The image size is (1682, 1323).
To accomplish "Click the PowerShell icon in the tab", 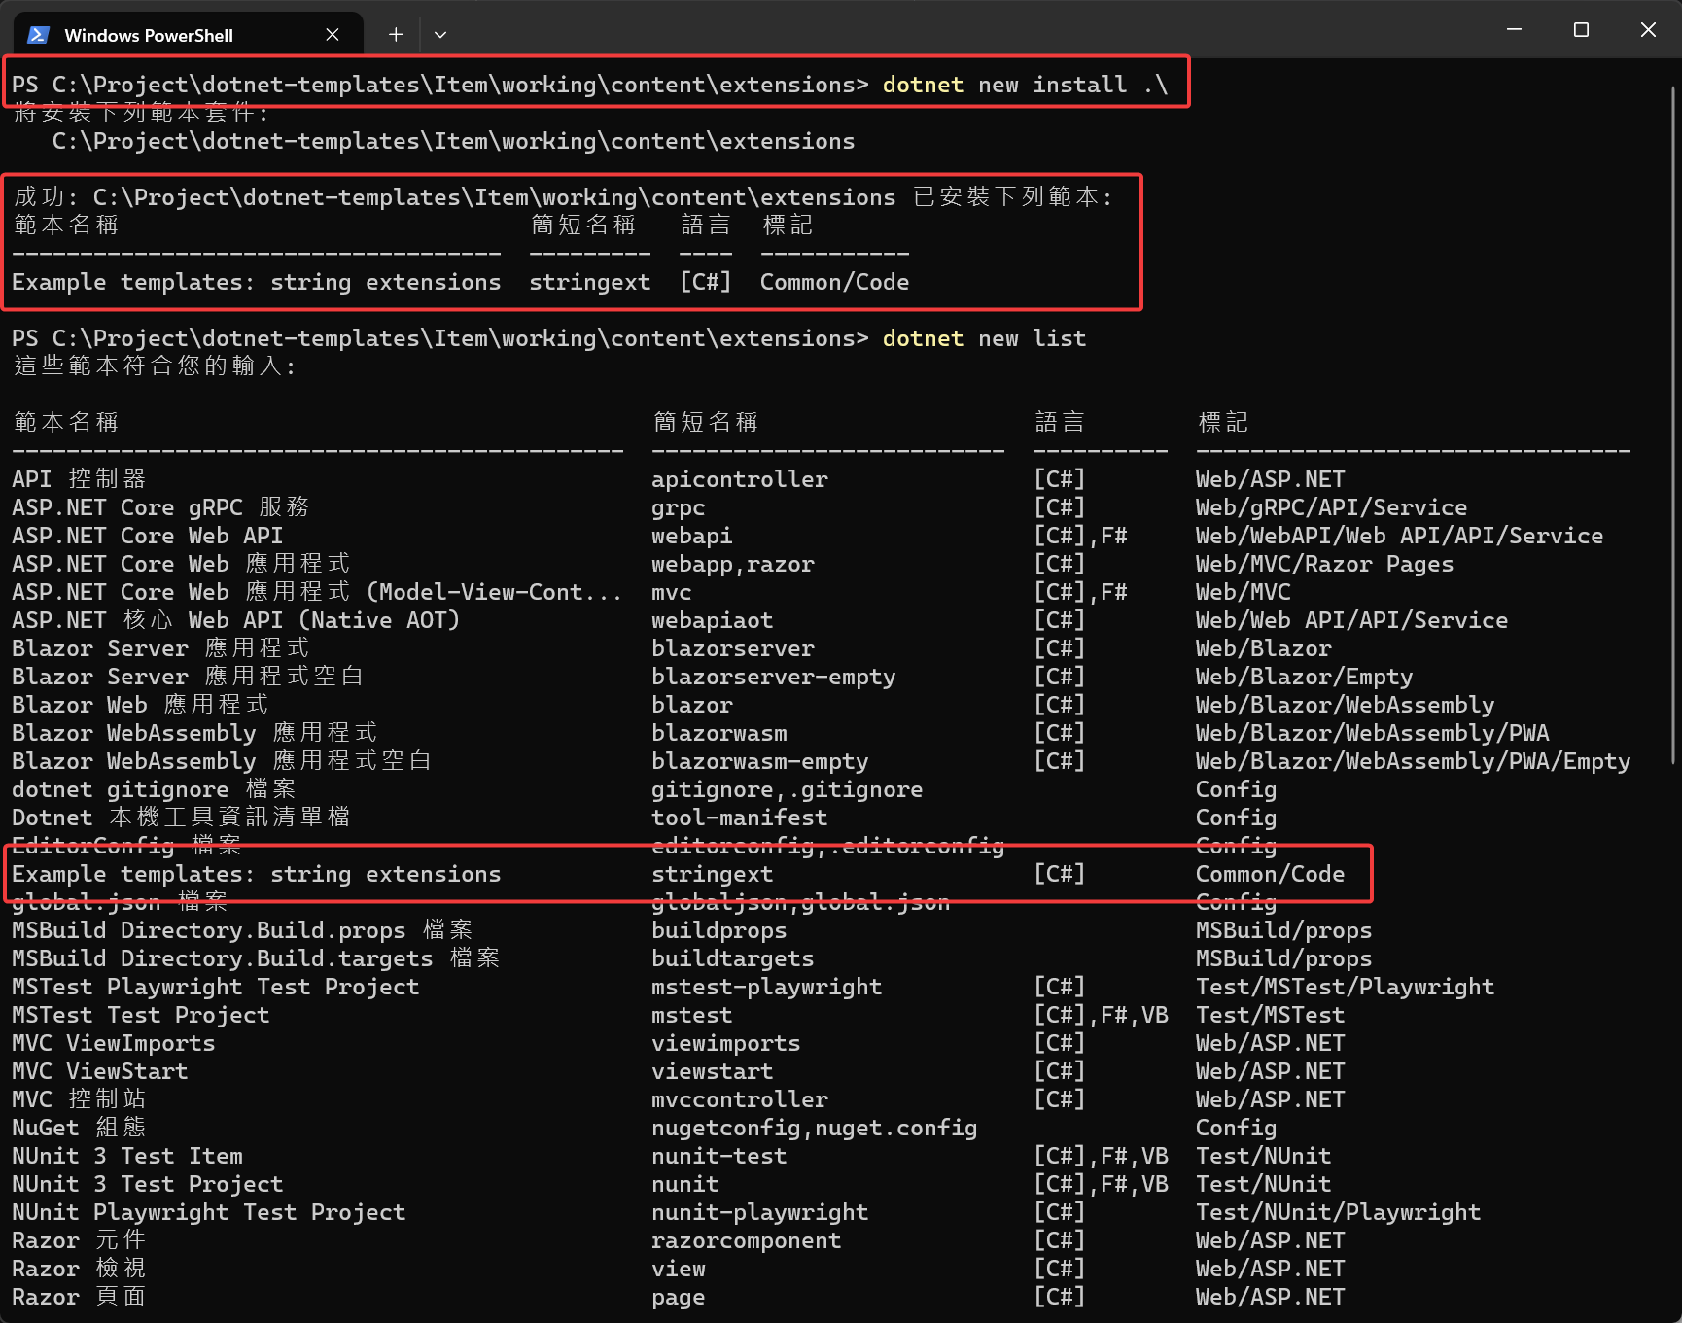I will [38, 35].
